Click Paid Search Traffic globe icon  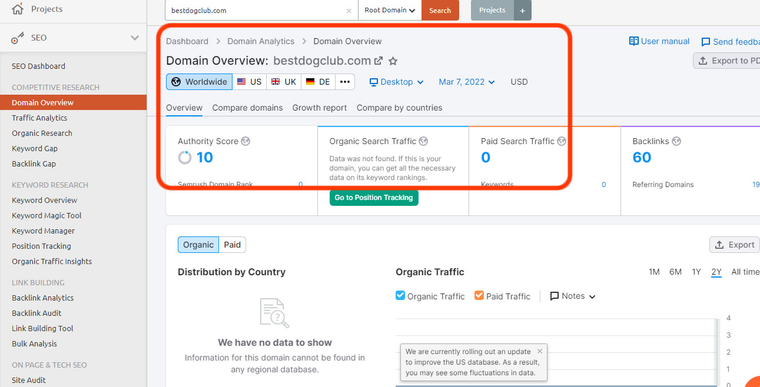click(x=562, y=141)
